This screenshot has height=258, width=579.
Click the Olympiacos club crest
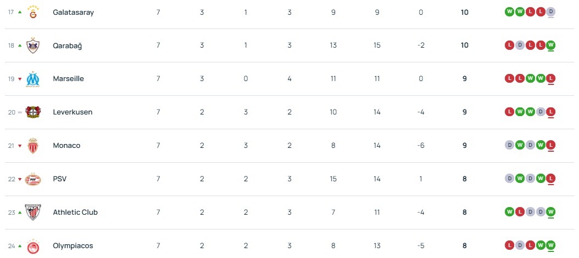(33, 246)
